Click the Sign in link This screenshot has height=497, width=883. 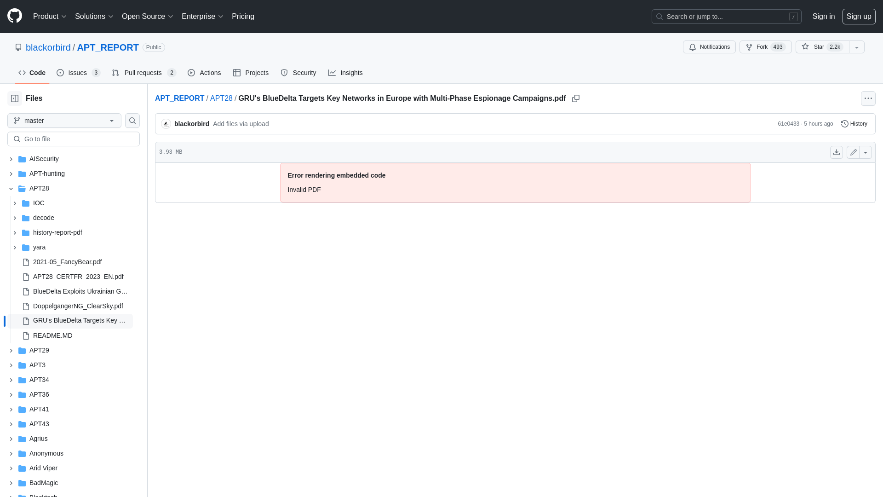[823, 16]
